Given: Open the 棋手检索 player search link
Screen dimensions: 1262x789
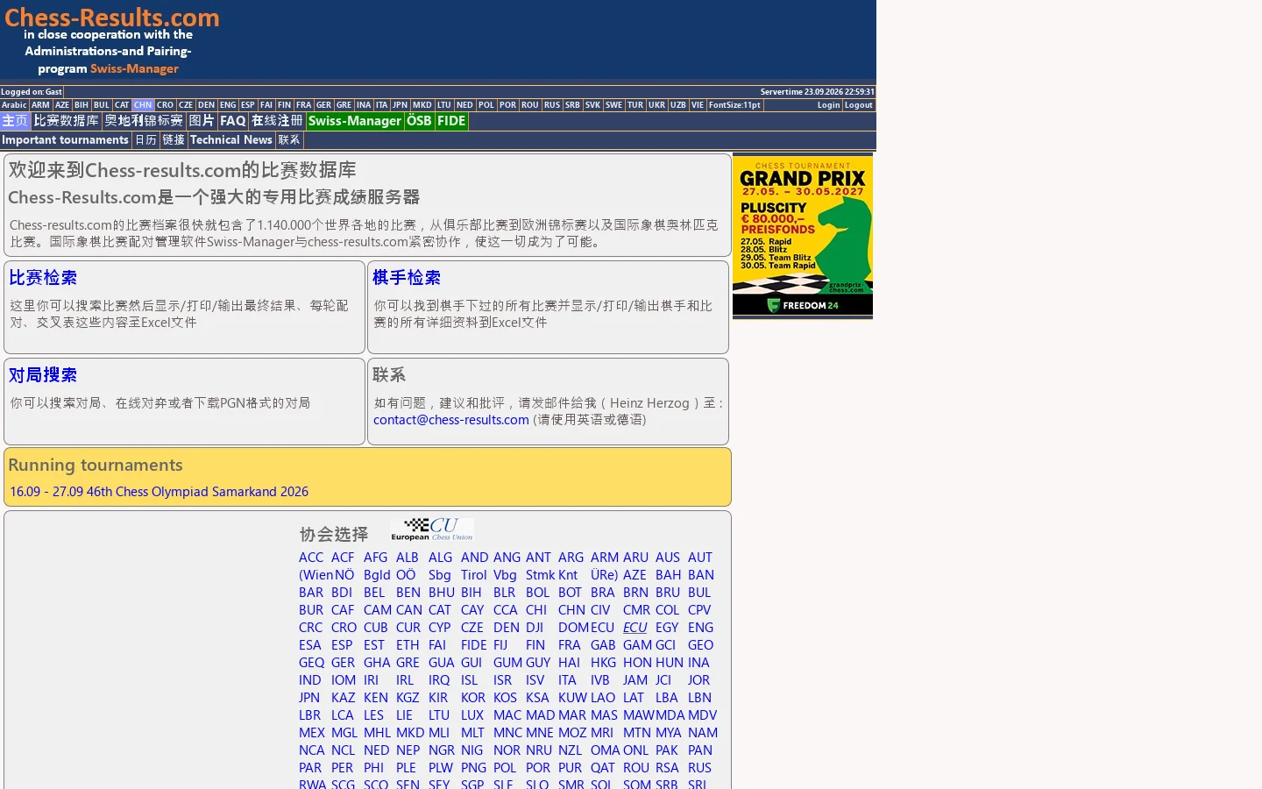Looking at the screenshot, I should [407, 278].
